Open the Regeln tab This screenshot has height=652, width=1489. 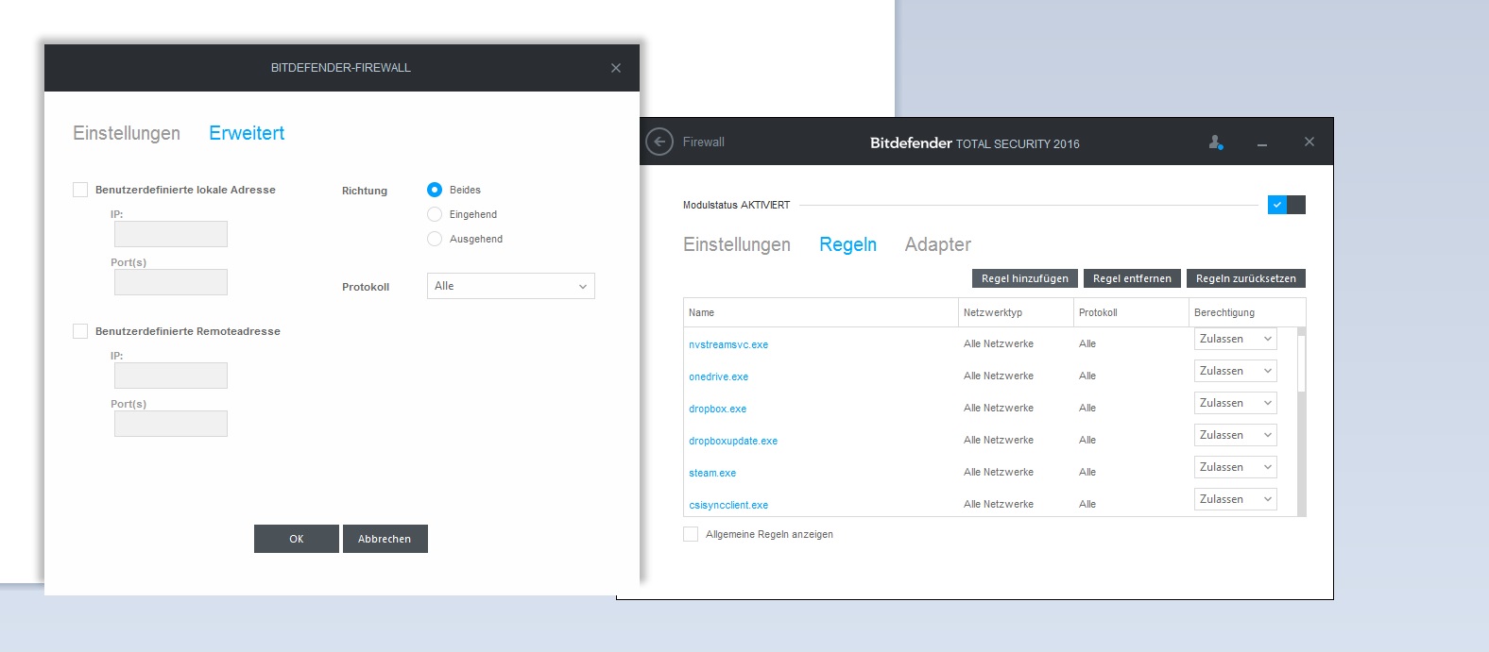pos(847,244)
